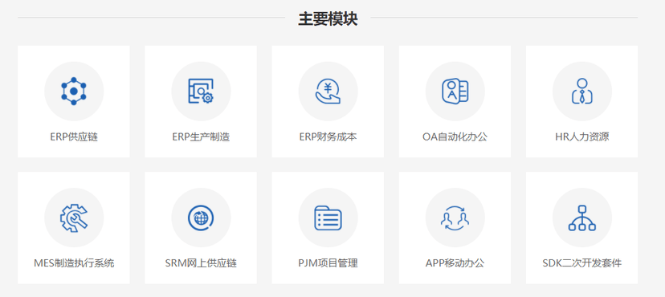This screenshot has height=297, width=665.
Task: Open the OA自动化办公 text link
Action: (x=455, y=137)
